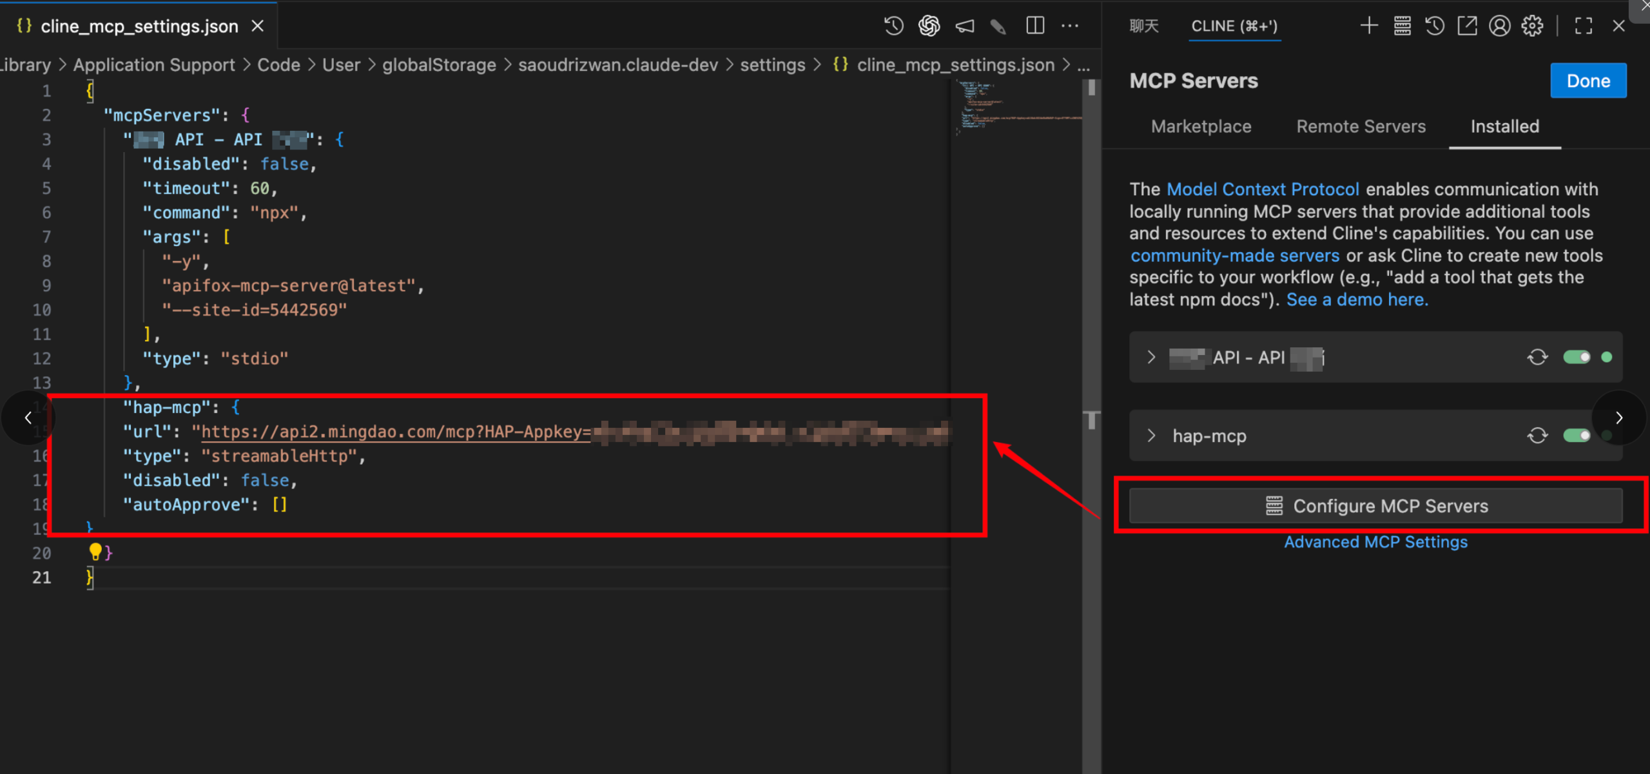This screenshot has width=1650, height=774.
Task: Open editor more actions ellipsis menu
Action: [x=1070, y=26]
